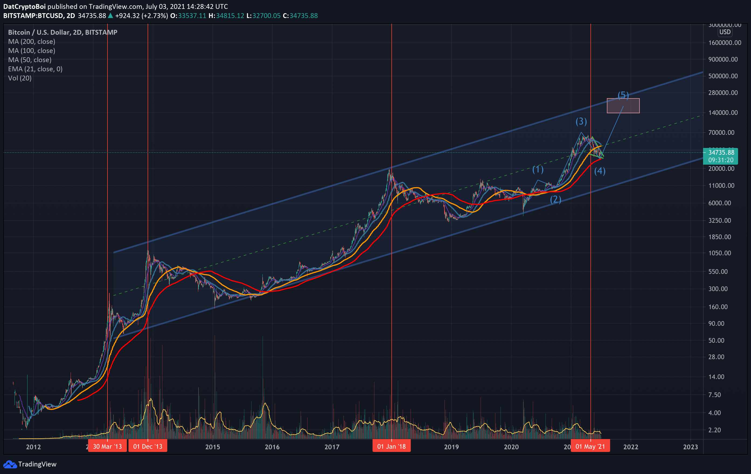Click the DatCryptoBoi author name
Image resolution: width=751 pixels, height=474 pixels.
24,6
